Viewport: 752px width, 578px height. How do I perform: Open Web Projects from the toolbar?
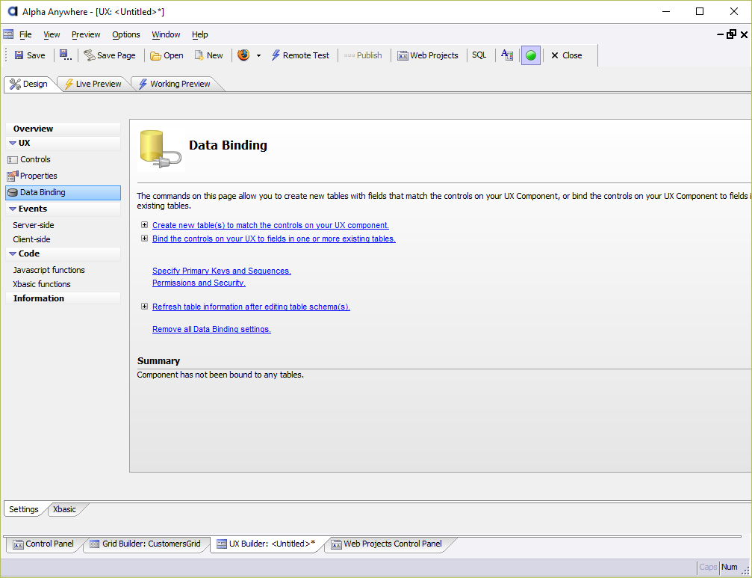(x=428, y=55)
